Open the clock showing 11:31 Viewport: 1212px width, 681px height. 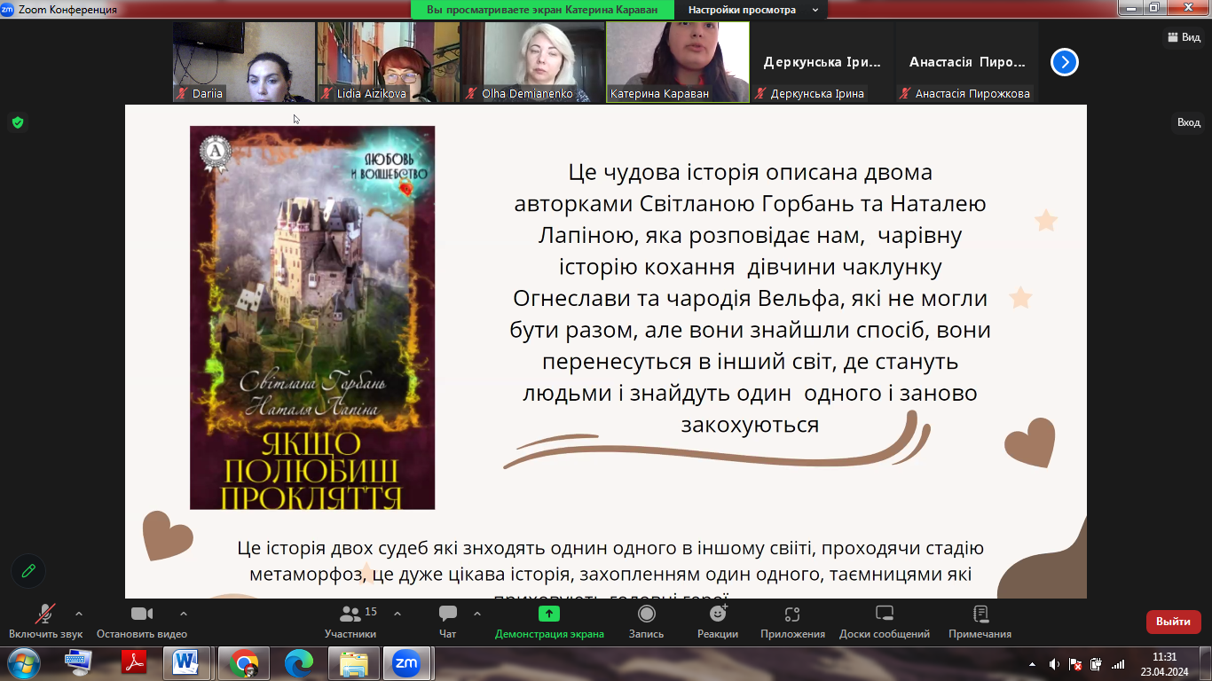1164,664
